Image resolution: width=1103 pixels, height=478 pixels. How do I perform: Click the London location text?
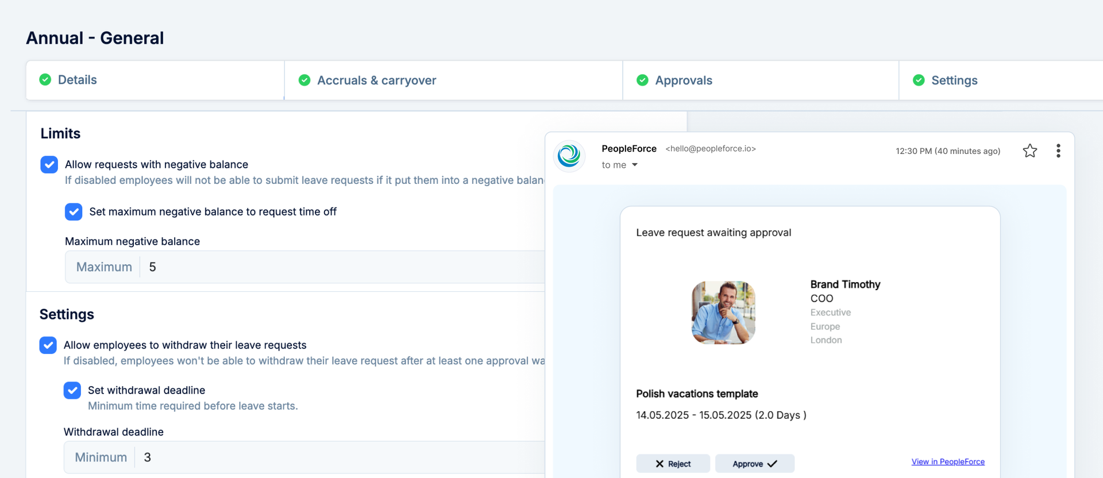826,340
